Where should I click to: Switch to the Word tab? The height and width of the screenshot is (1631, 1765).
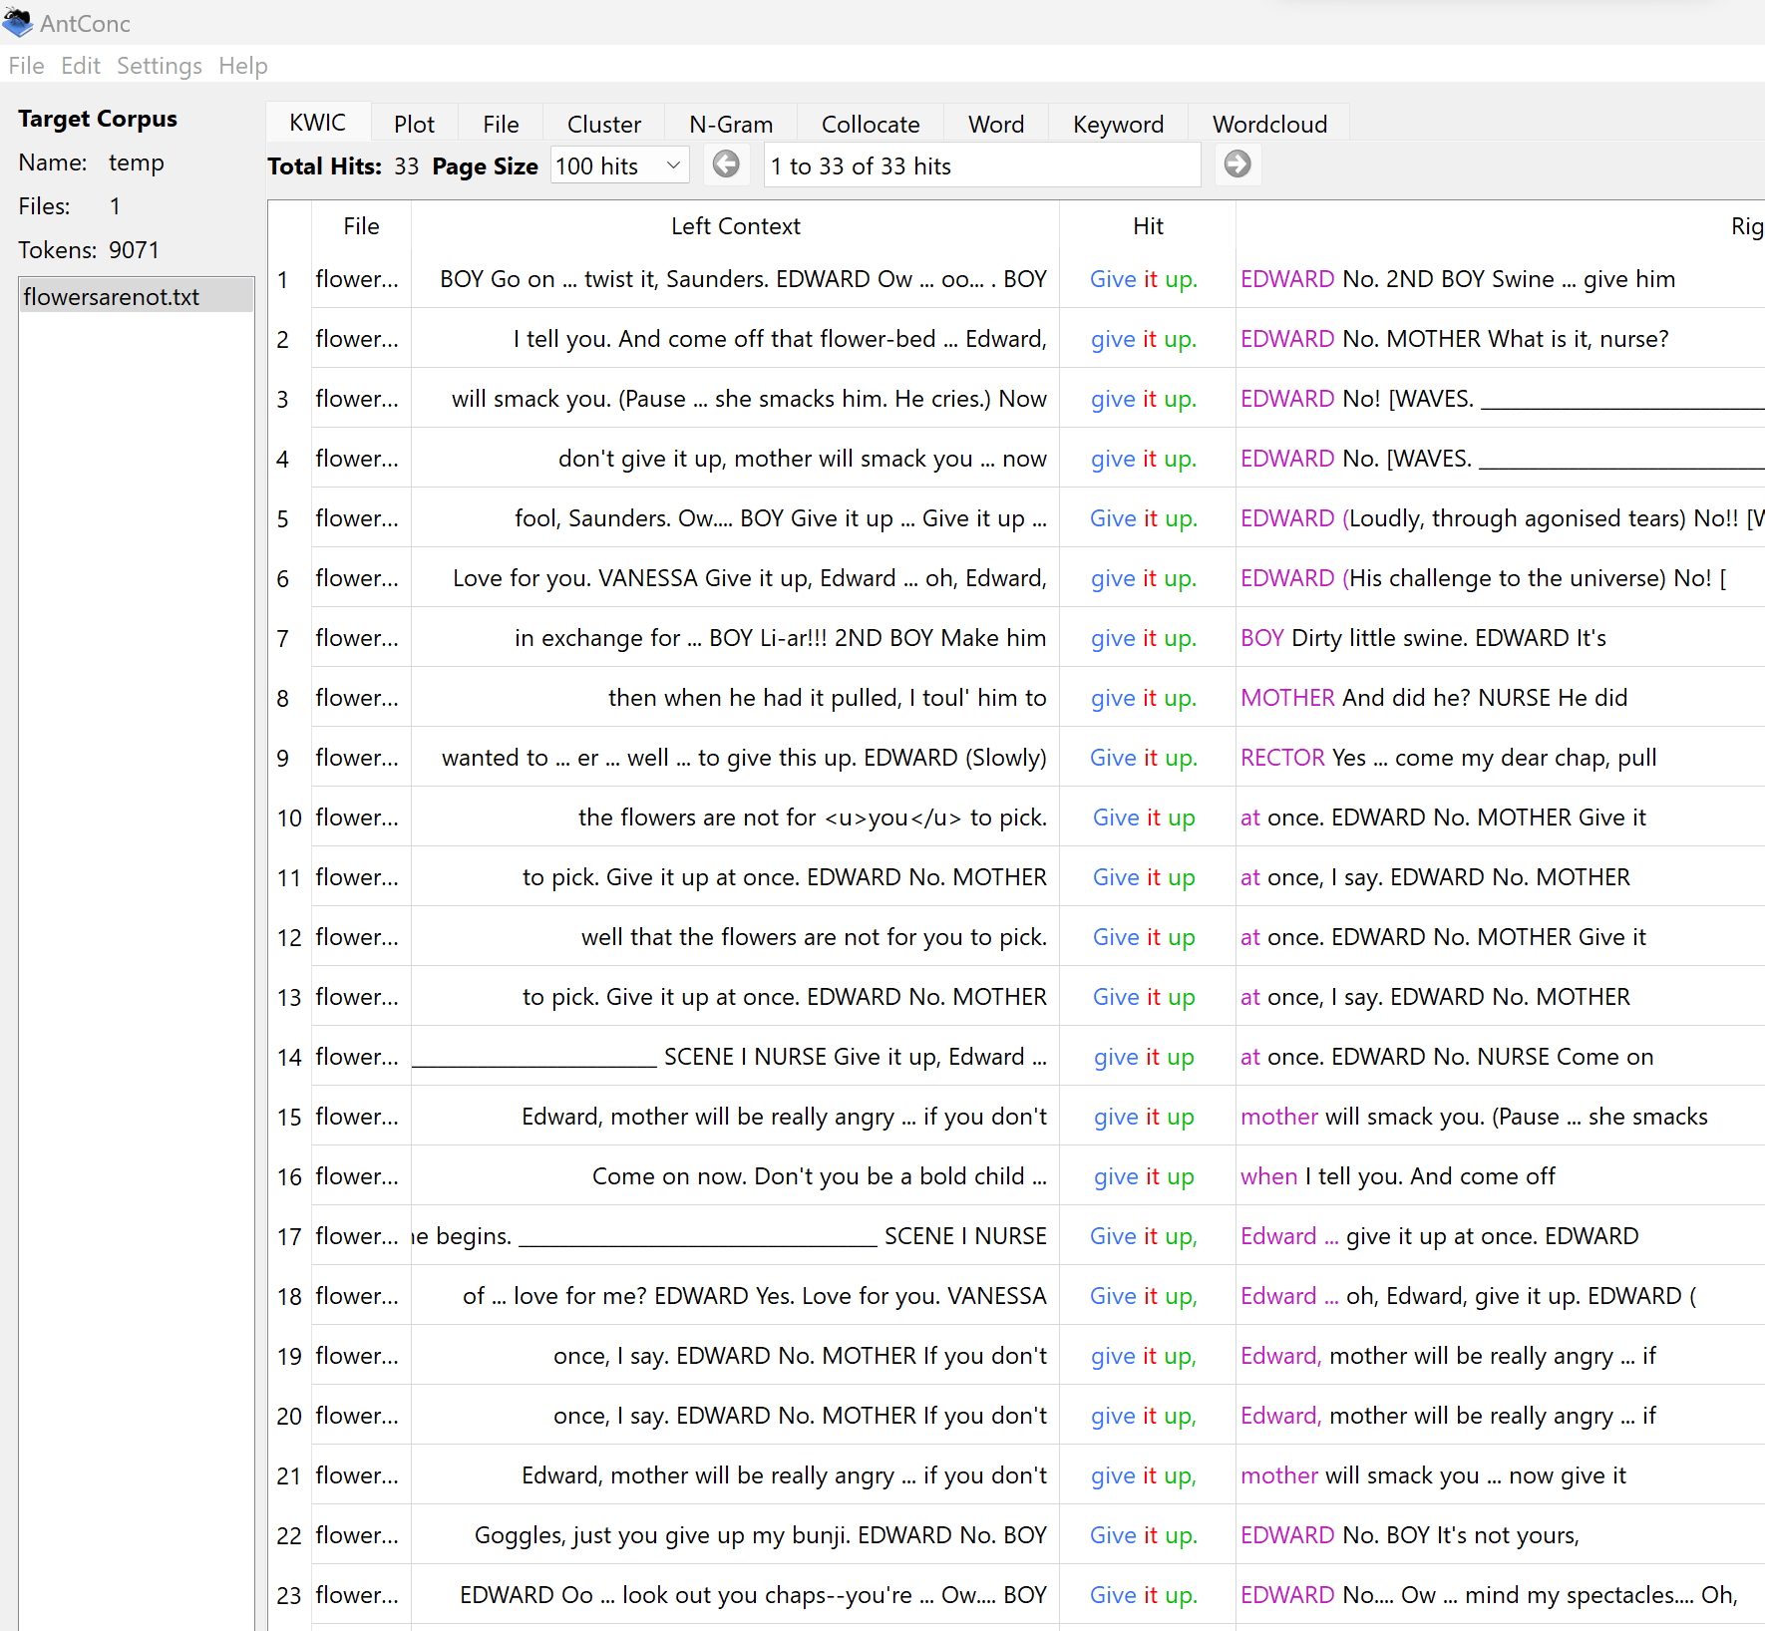(x=996, y=124)
